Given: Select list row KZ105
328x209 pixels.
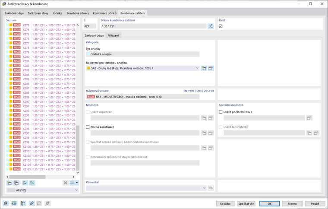Looking at the screenshot, I should 41,169.
